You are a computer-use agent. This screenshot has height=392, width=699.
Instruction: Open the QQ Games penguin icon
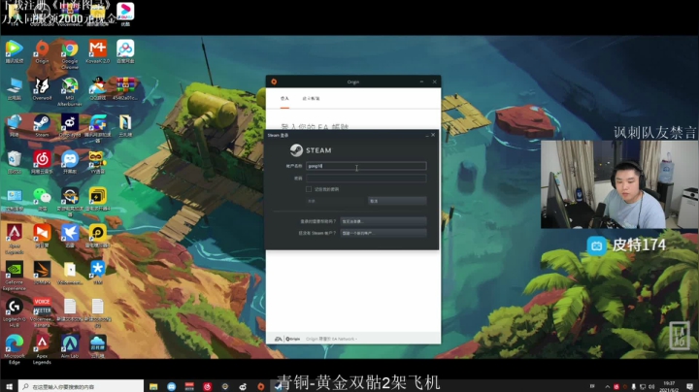coord(98,88)
